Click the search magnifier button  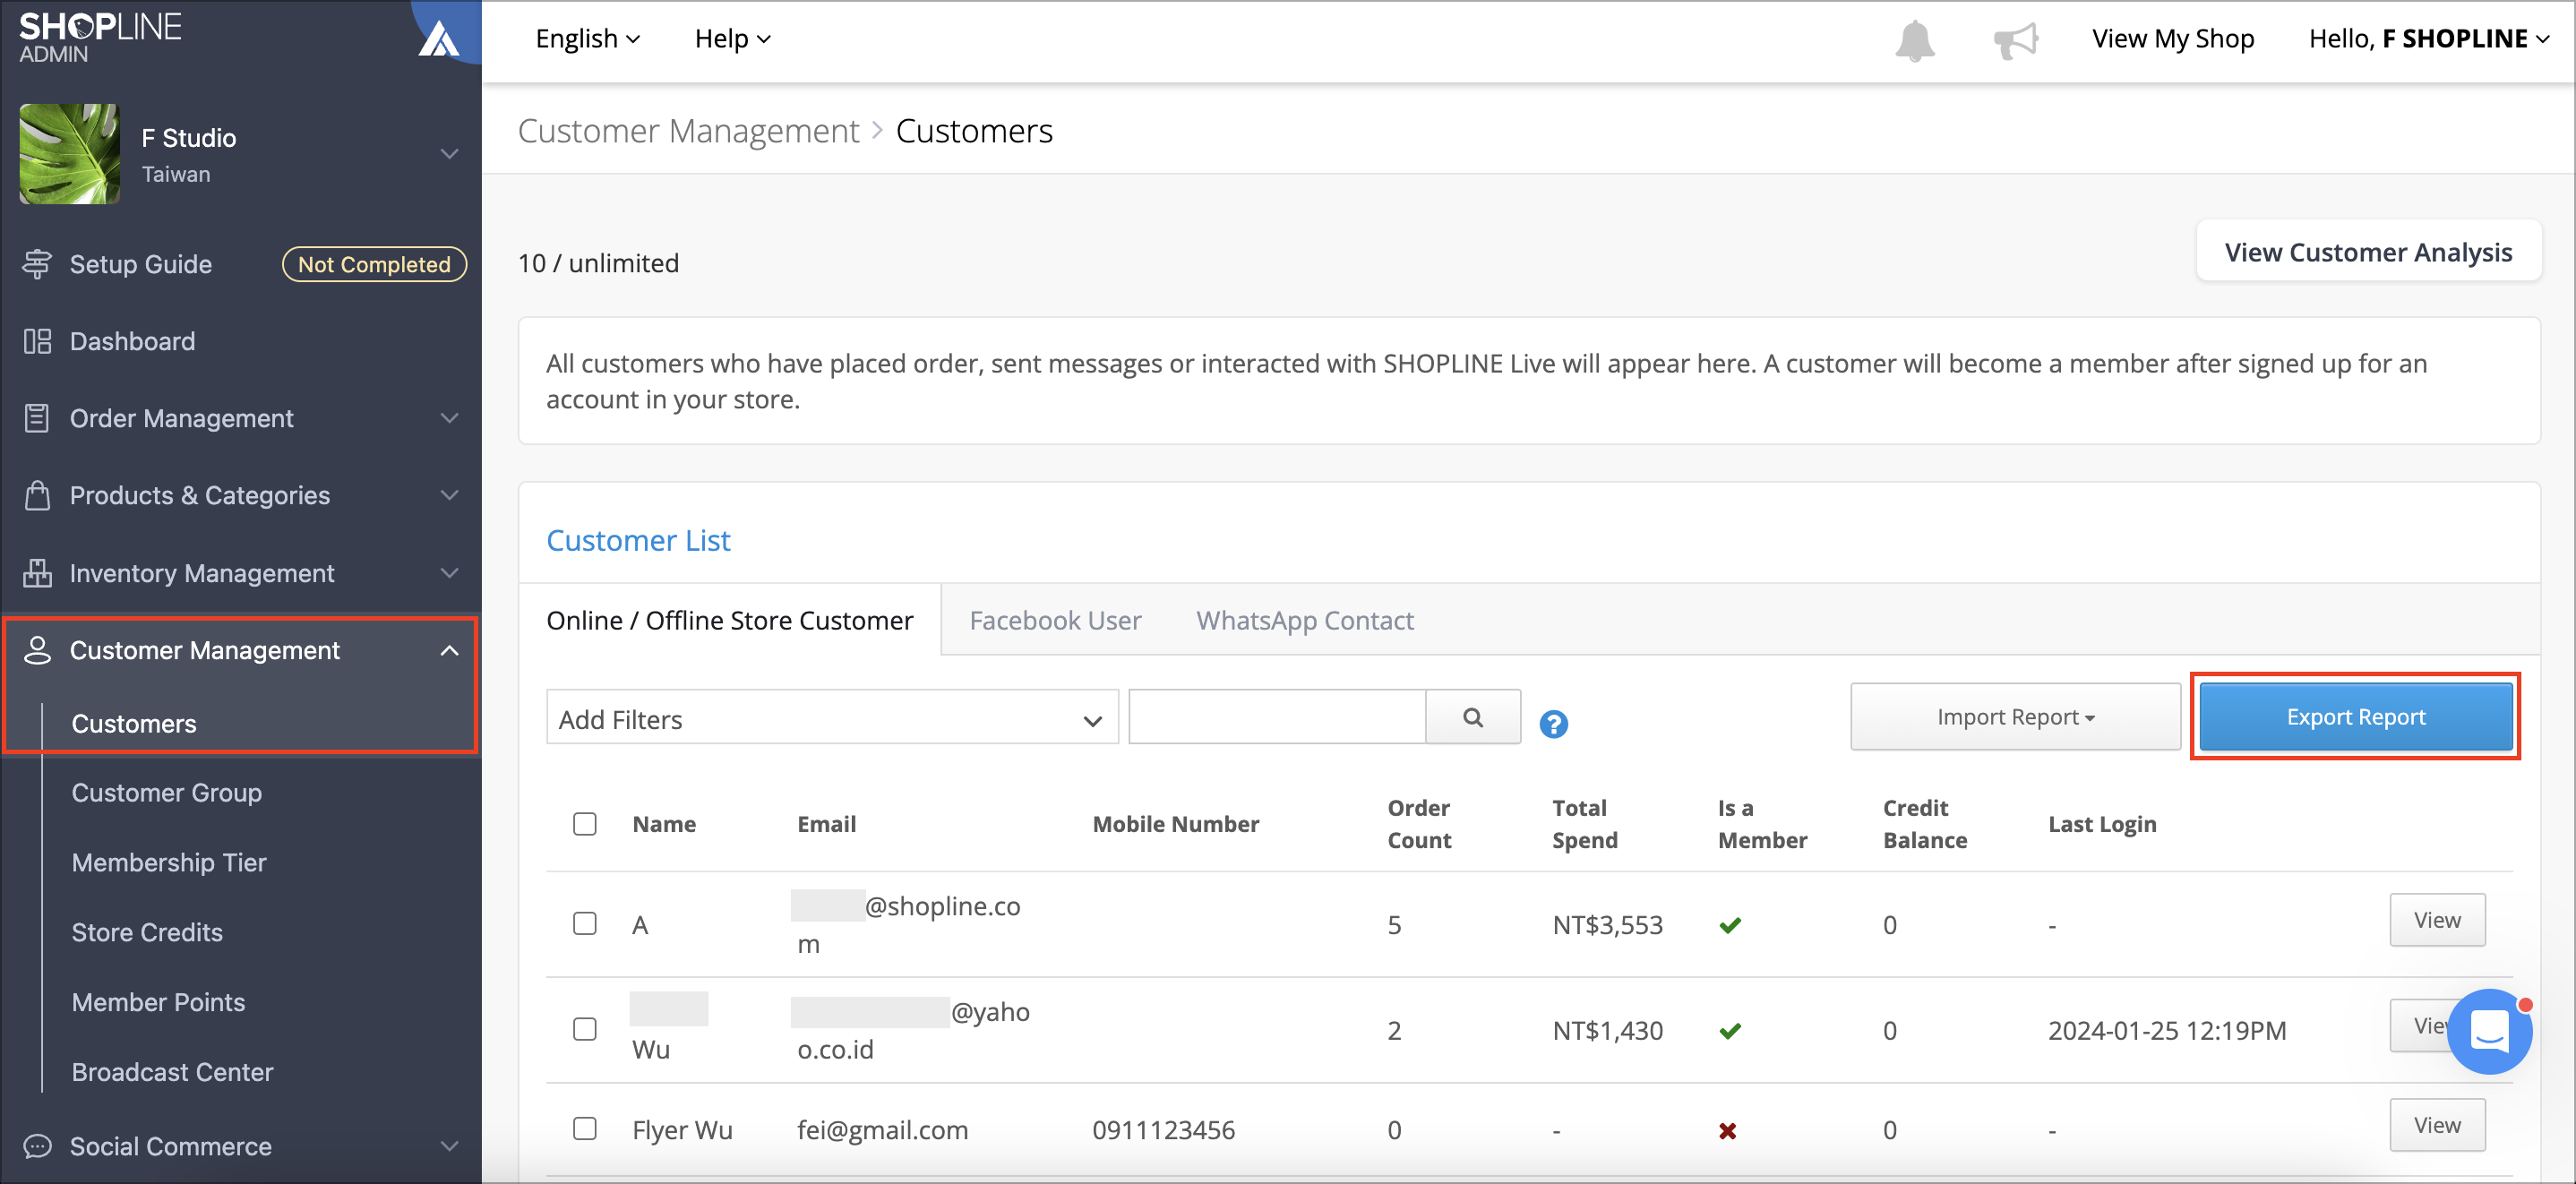pyautogui.click(x=1472, y=717)
